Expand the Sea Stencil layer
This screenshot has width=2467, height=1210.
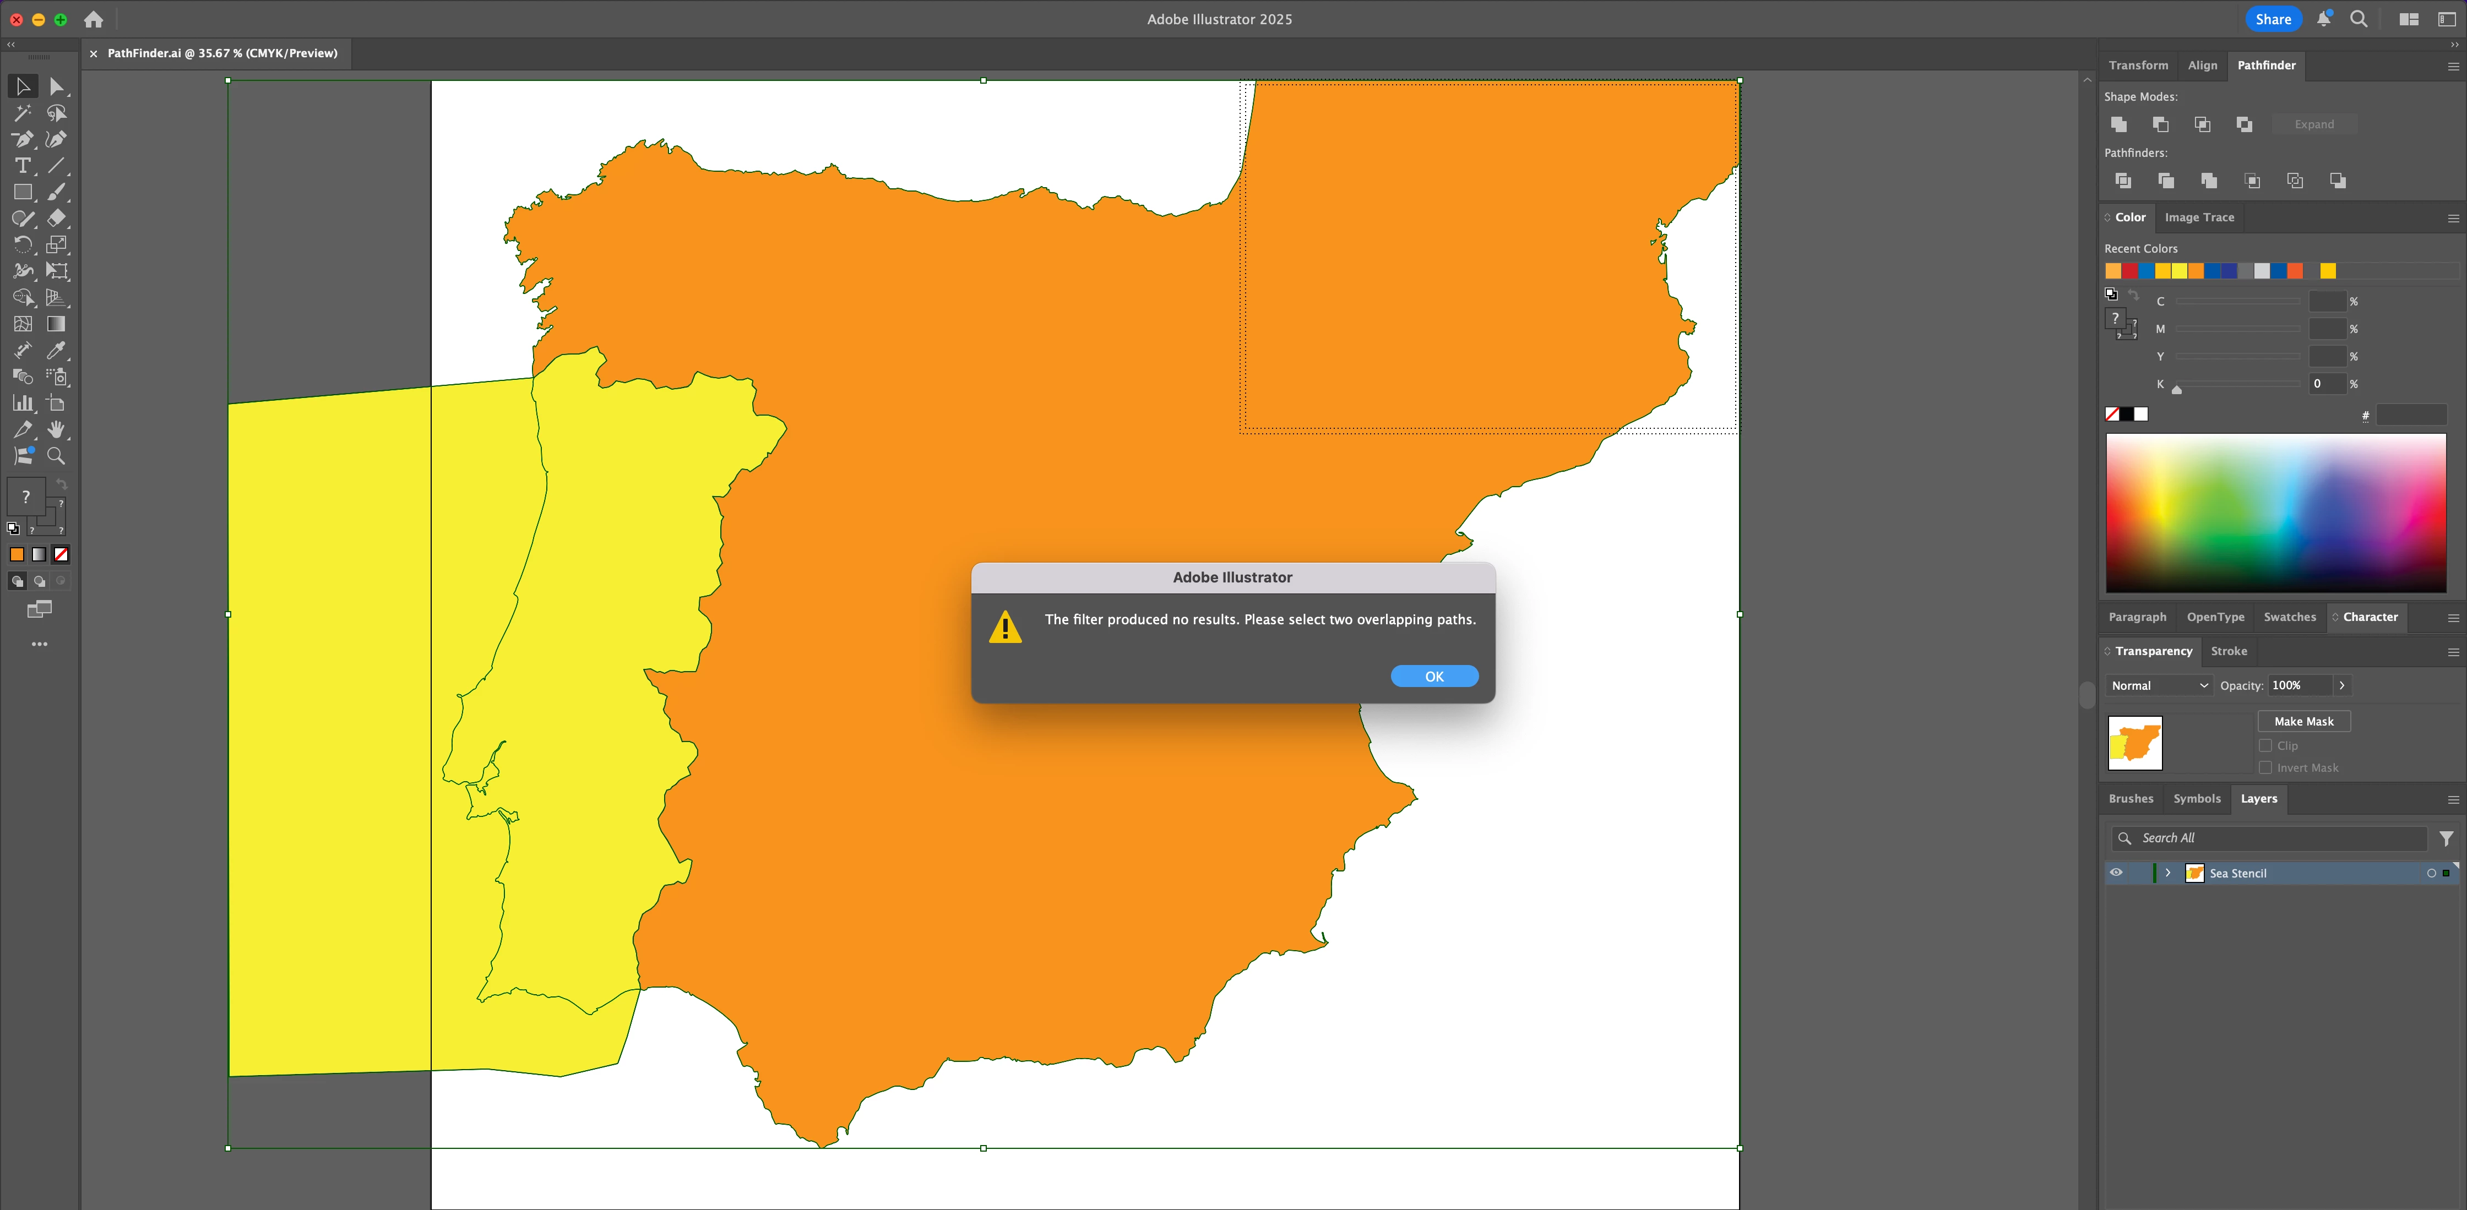2168,873
